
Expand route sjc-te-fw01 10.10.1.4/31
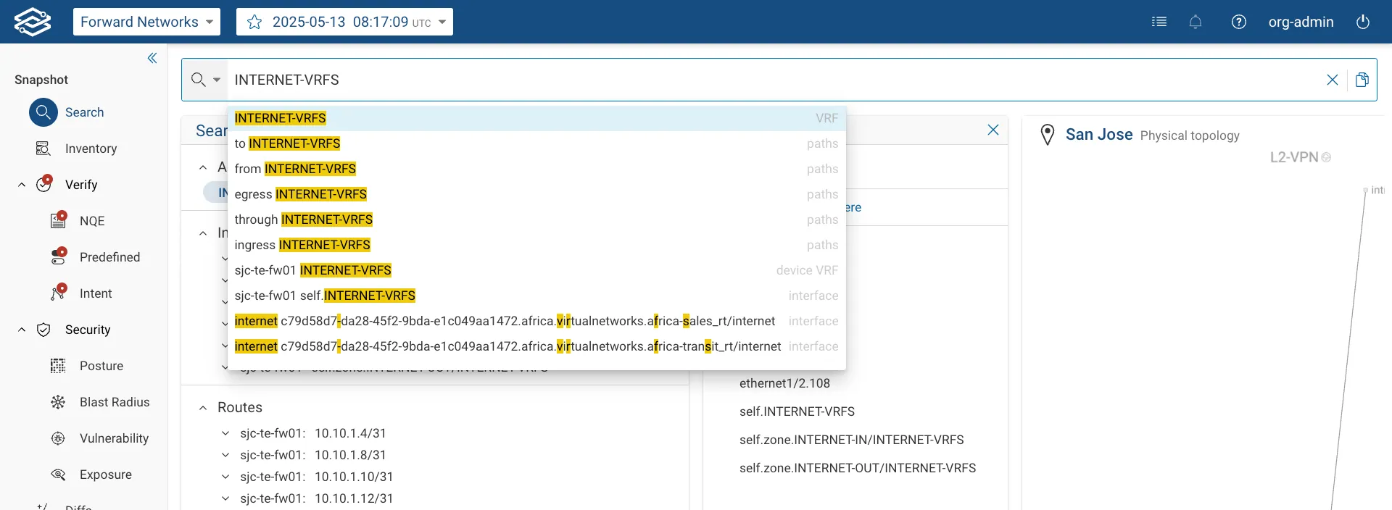(225, 433)
